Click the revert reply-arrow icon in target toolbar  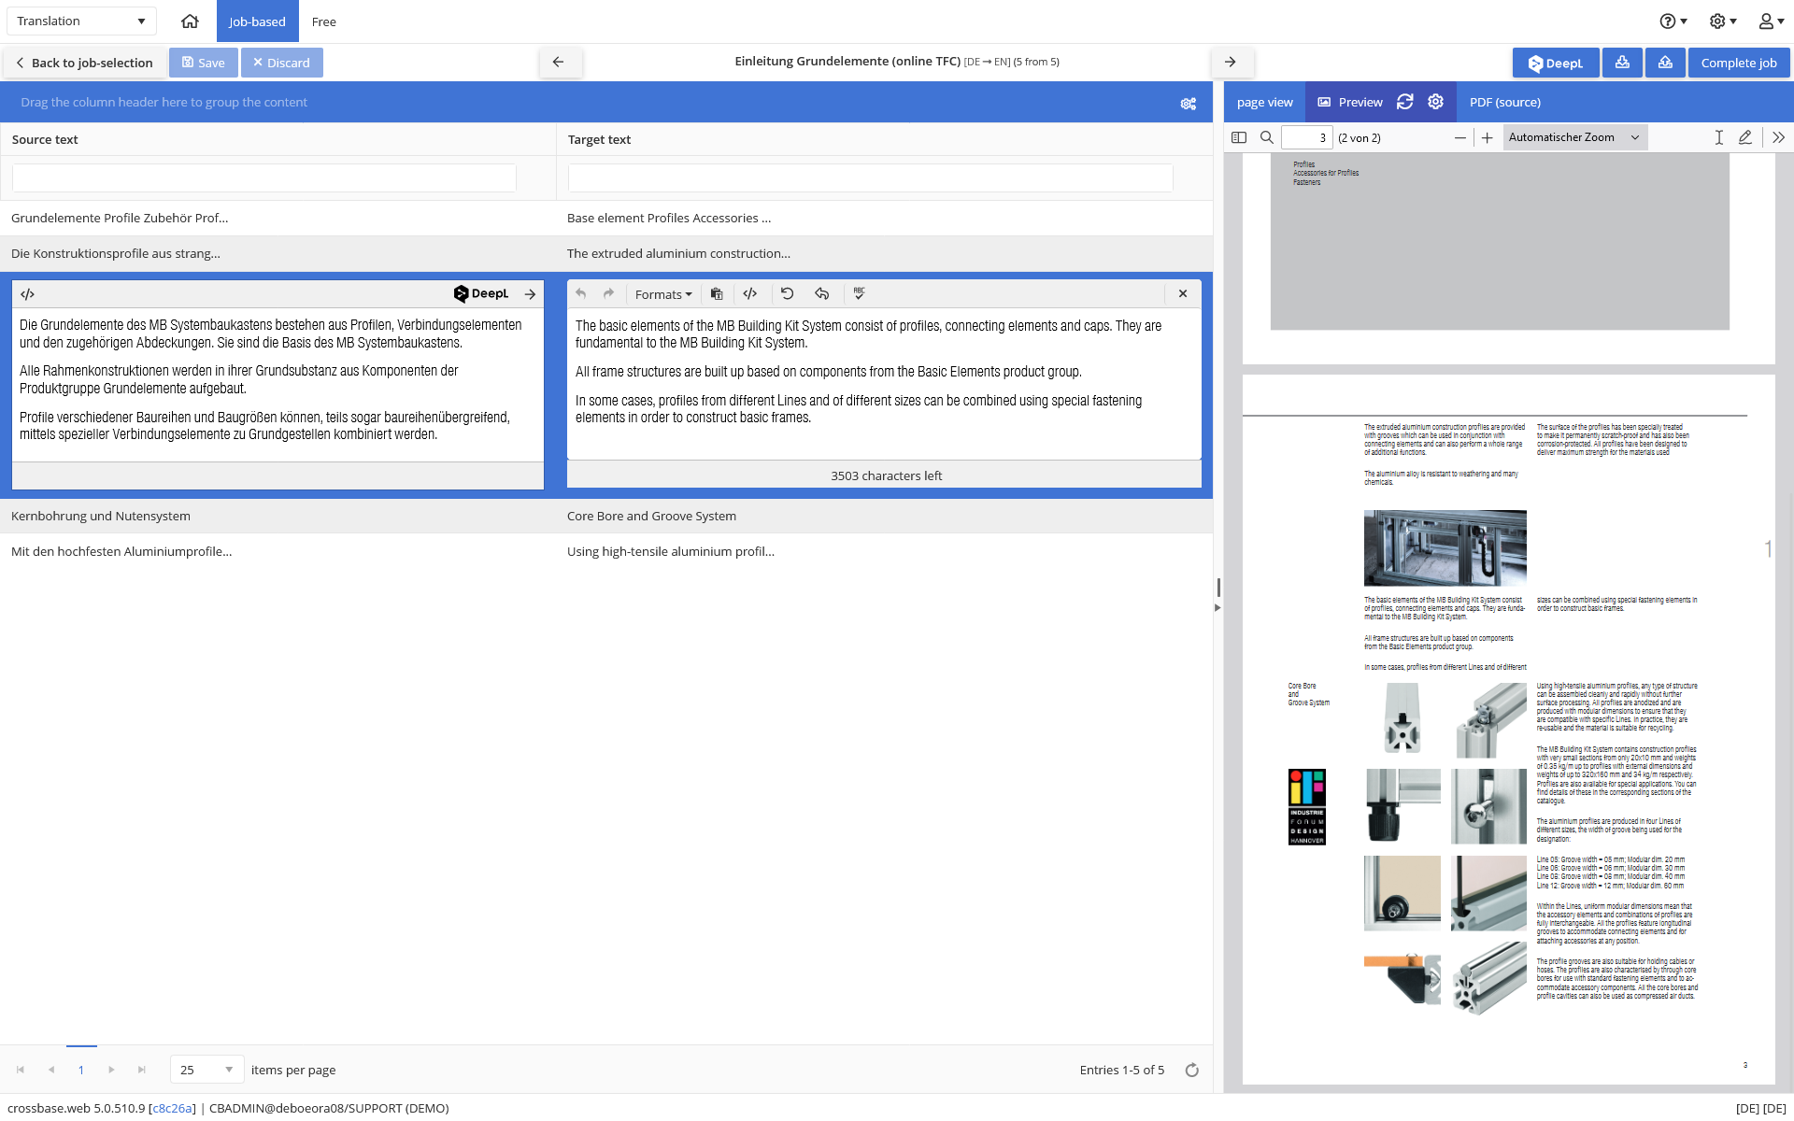pyautogui.click(x=822, y=293)
